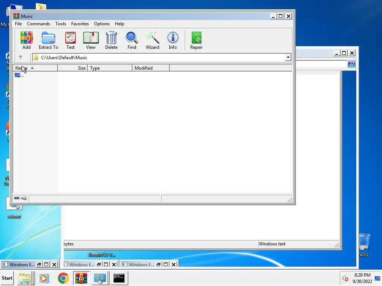Sort by the Modified column header

pos(151,68)
